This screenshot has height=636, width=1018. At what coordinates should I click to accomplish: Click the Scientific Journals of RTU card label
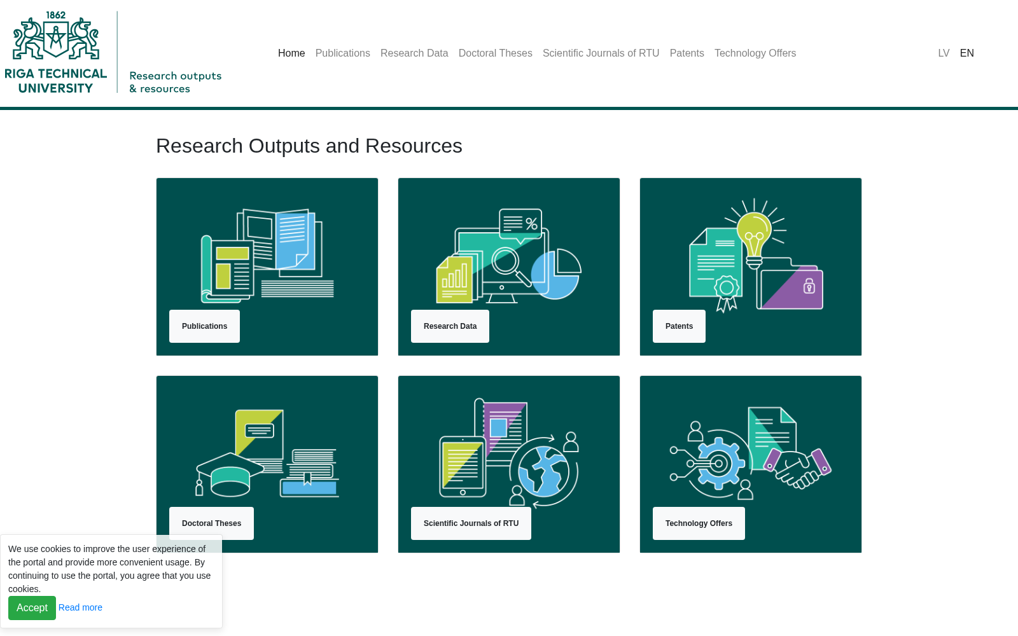471,523
